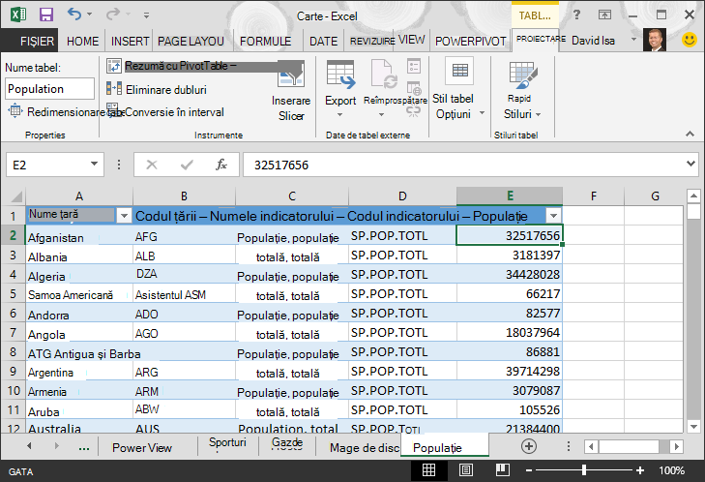Click the Rapid Stiluri quick styles icon

tap(523, 75)
